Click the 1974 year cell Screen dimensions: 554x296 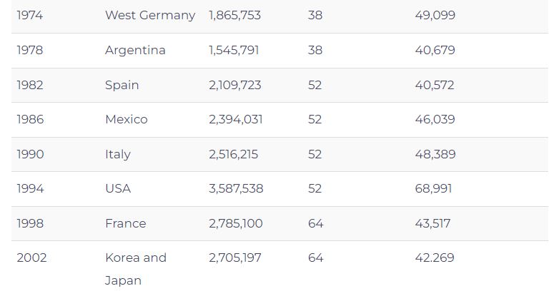30,15
